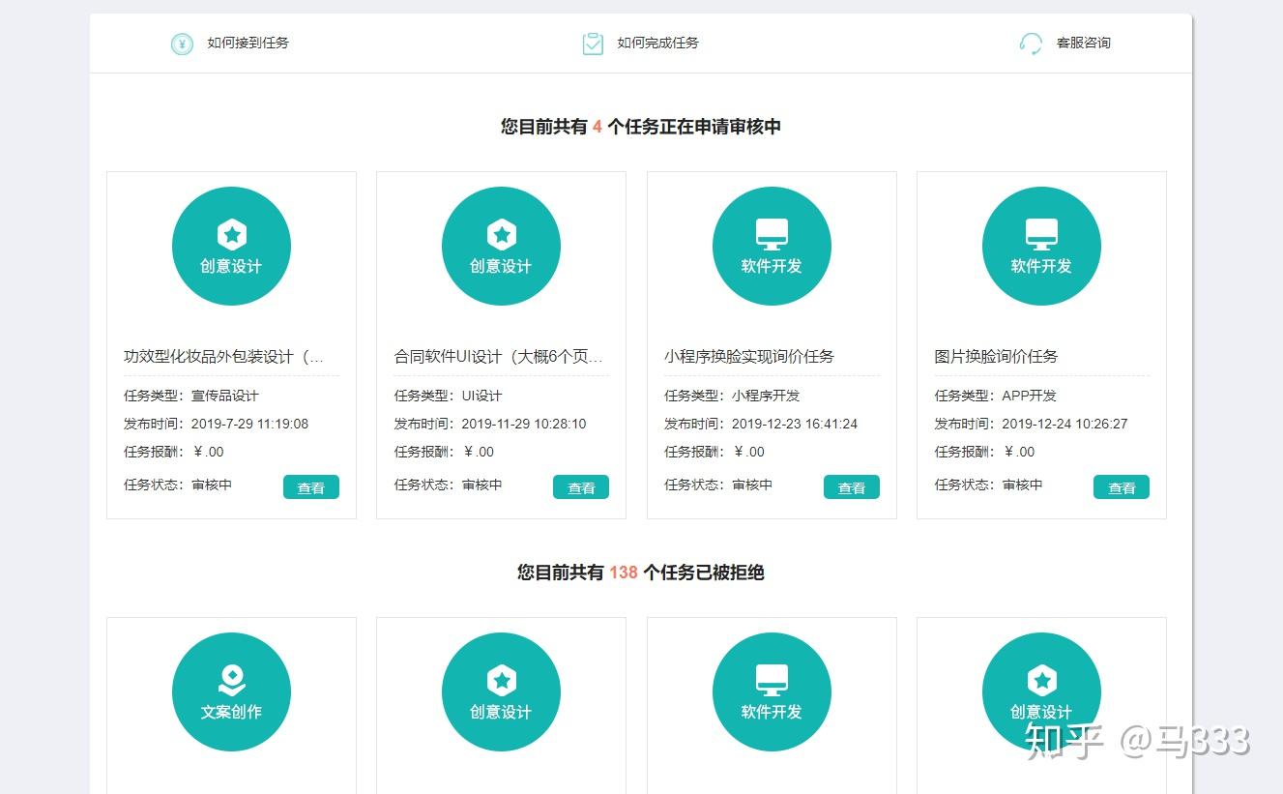This screenshot has height=794, width=1283.
Task: Click the yen coin icon beside 如何接到任务
Action: [x=182, y=44]
